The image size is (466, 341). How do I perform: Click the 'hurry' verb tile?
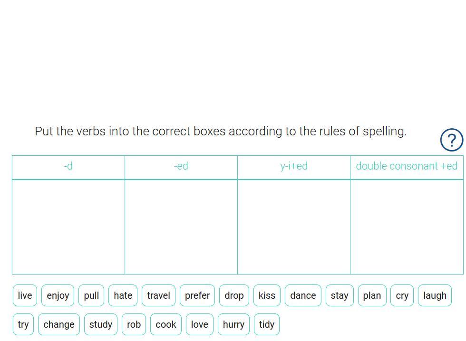point(233,324)
